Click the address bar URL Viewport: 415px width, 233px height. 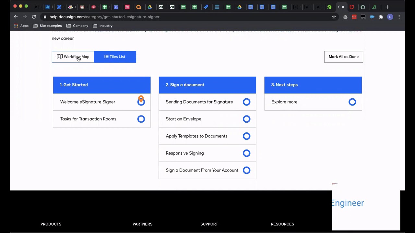pyautogui.click(x=104, y=17)
